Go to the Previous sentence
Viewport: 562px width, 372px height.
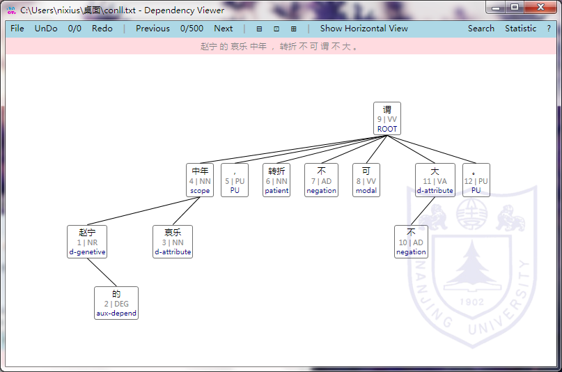[153, 29]
